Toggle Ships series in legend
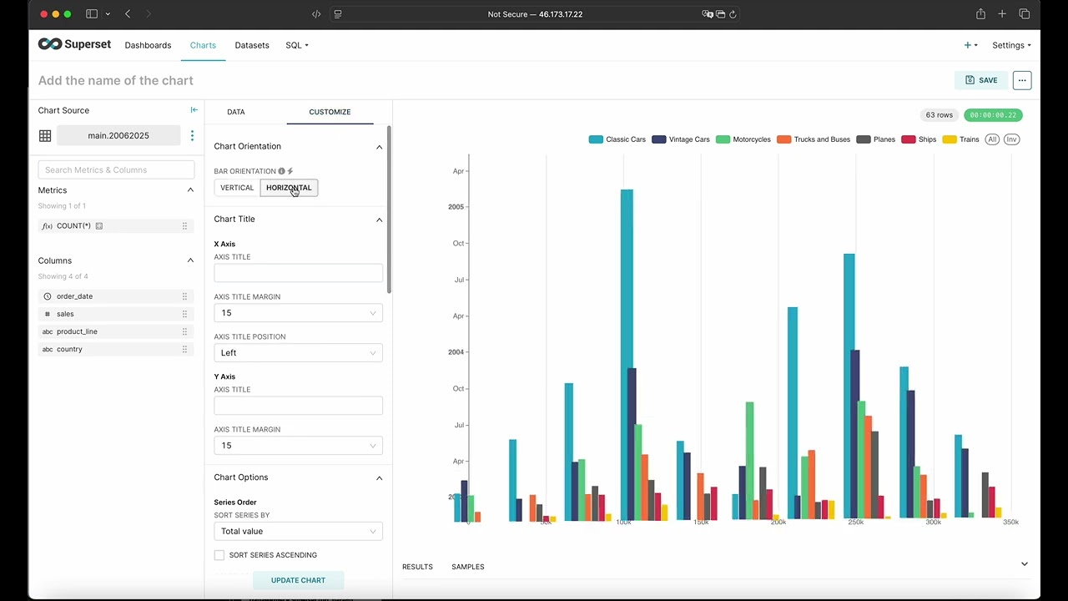This screenshot has height=601, width=1068. click(x=919, y=139)
